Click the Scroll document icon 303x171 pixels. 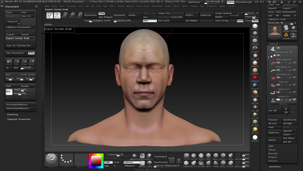coord(9,62)
